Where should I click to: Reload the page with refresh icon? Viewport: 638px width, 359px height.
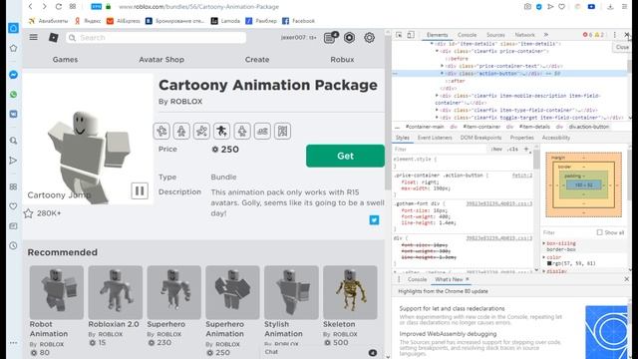(x=59, y=7)
